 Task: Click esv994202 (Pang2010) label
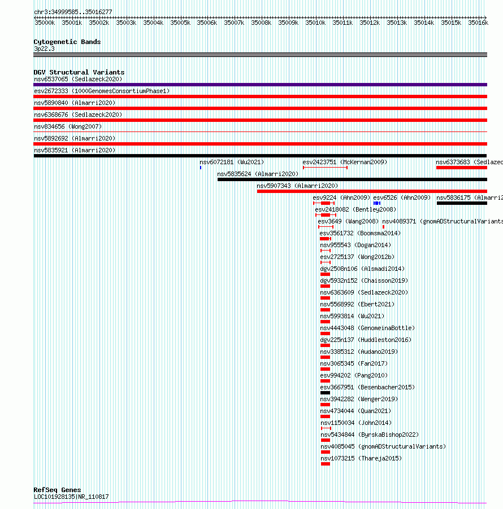coord(354,376)
